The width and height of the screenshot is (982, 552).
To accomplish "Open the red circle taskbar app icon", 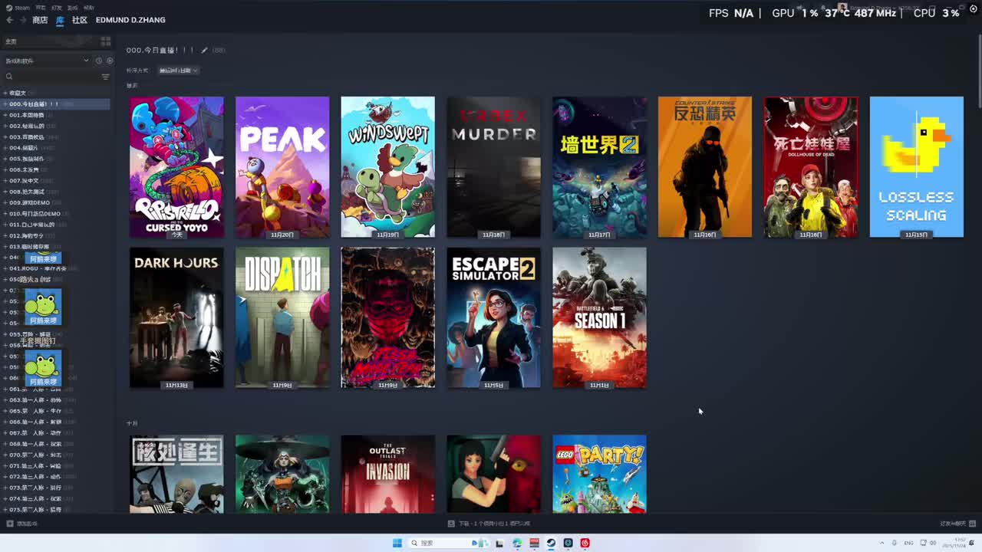I will [585, 543].
